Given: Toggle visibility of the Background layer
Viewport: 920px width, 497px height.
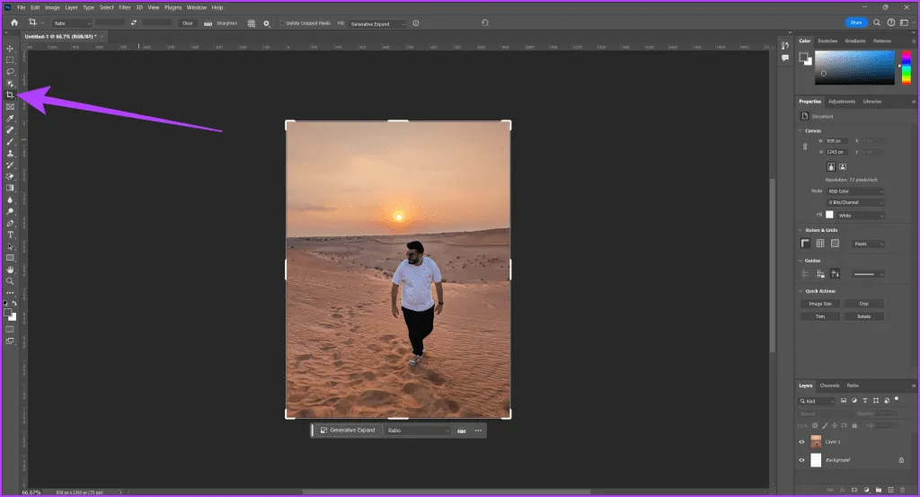Looking at the screenshot, I should click(x=801, y=460).
